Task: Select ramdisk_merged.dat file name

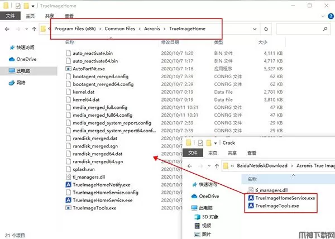Action: 95,138
